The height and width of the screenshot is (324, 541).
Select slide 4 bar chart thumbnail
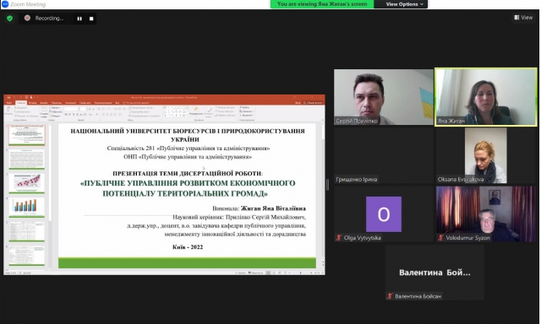pos(26,207)
